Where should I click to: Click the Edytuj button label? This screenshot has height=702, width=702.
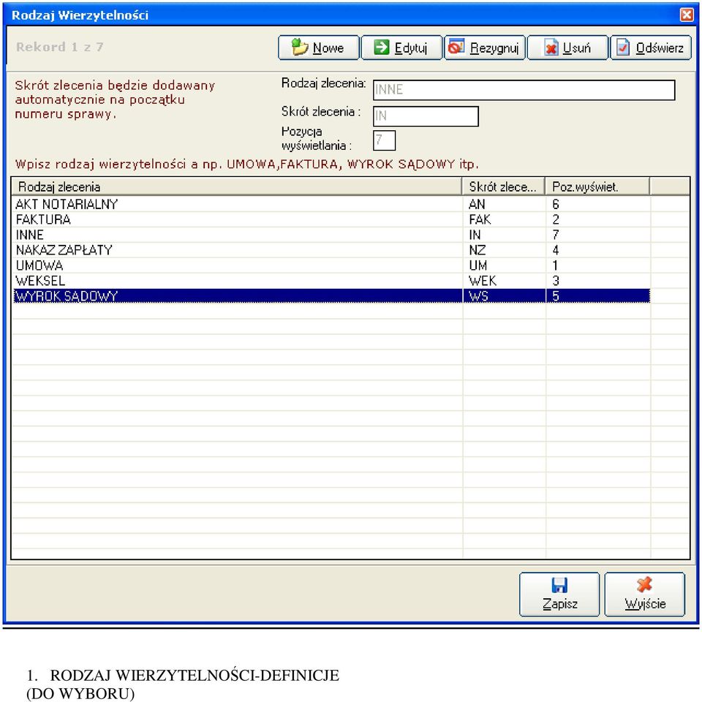coord(410,48)
